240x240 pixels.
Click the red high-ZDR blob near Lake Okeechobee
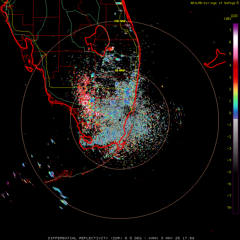click(x=110, y=49)
